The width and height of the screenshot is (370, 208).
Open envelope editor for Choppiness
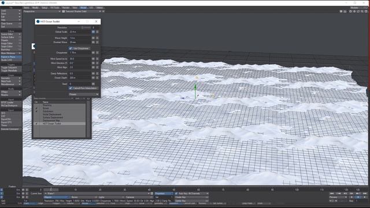click(x=93, y=53)
